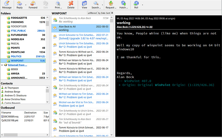Viewport: 222px width, 138px height.
Task: Click the Contacts list scroll down arrow
Action: (x=47, y=102)
